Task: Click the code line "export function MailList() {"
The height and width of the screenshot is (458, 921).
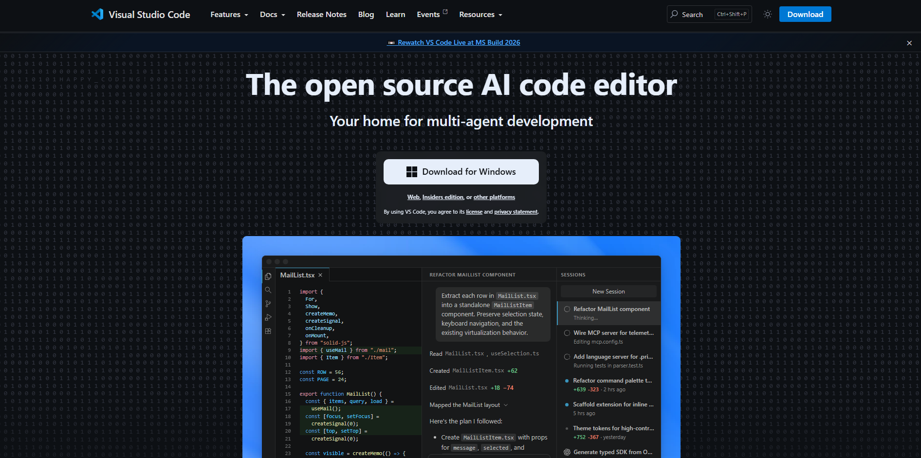Action: [341, 394]
